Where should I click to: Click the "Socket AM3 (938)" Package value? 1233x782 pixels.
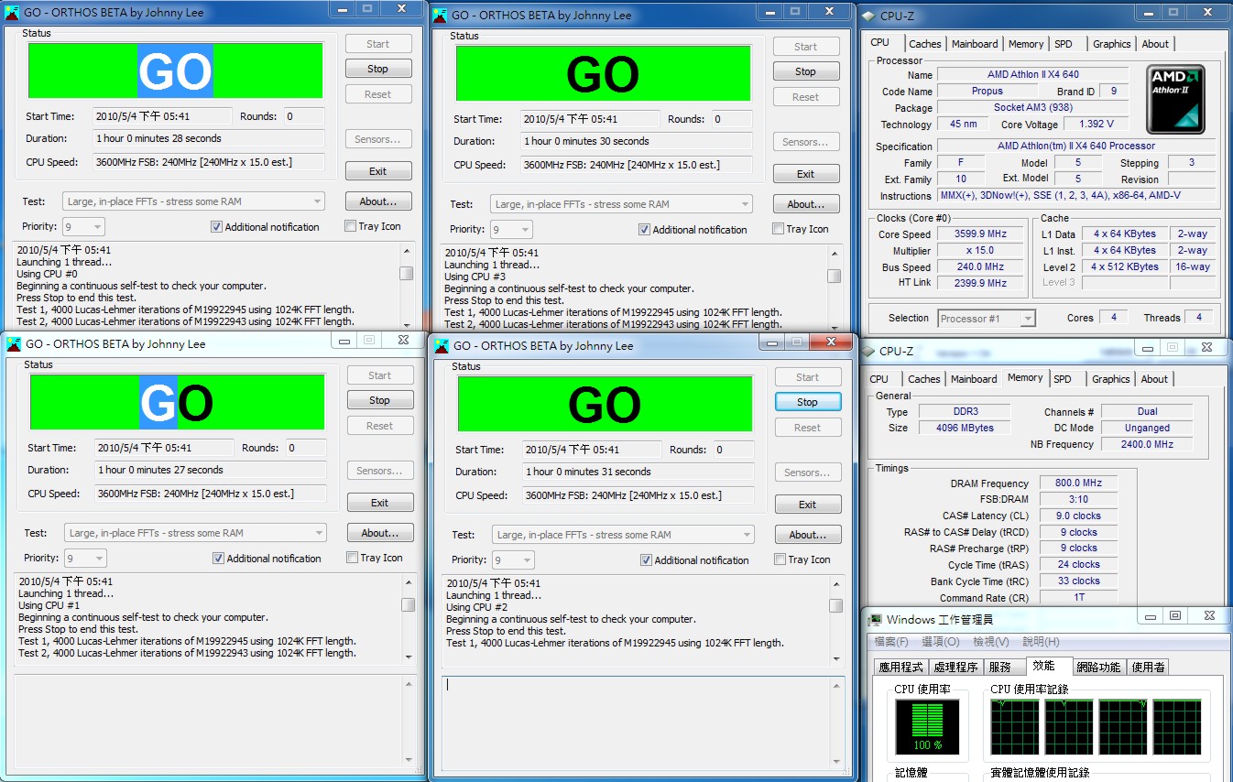click(1035, 108)
